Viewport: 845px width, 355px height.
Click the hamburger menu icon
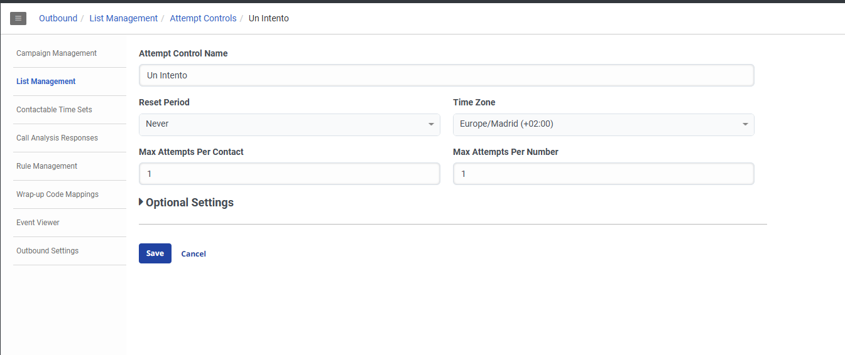click(18, 19)
